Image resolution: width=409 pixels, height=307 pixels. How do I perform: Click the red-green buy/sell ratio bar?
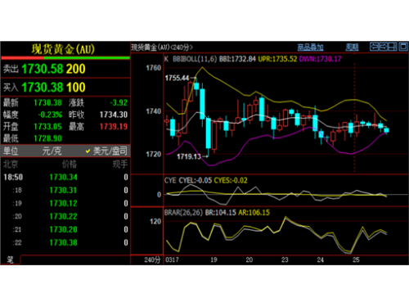coord(65,58)
